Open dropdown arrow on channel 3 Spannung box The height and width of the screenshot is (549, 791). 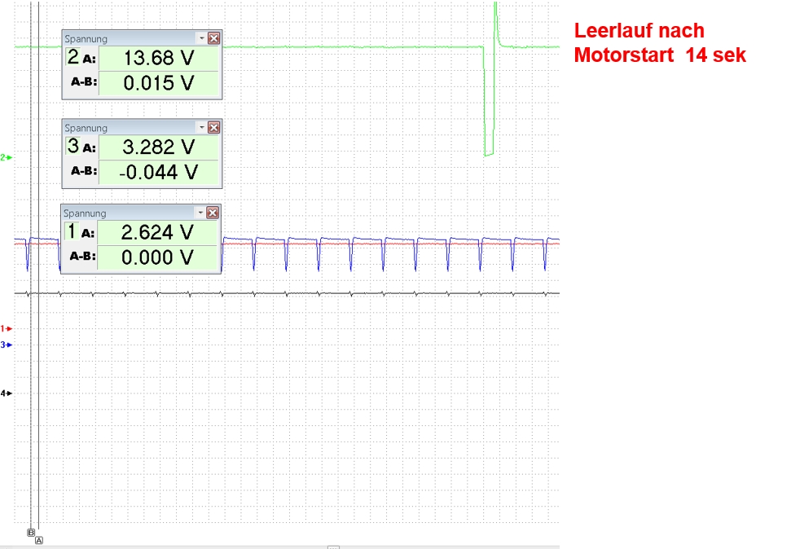202,128
